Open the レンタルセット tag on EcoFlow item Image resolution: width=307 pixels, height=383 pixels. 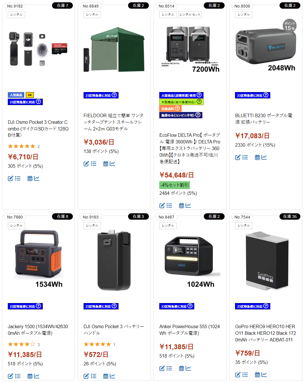coord(190,15)
